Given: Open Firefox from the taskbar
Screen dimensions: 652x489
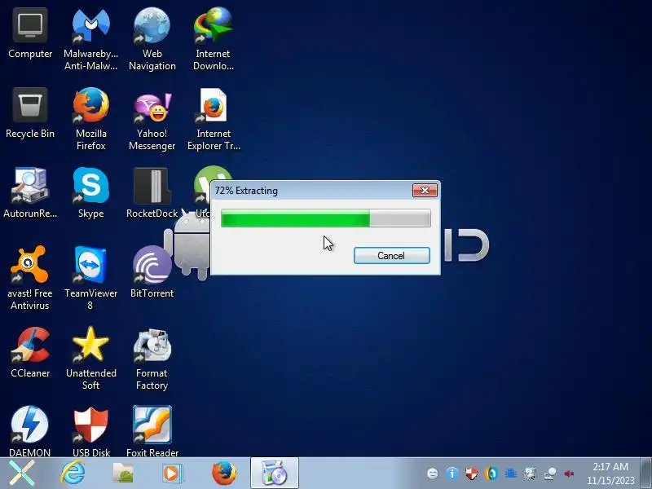Looking at the screenshot, I should (223, 474).
